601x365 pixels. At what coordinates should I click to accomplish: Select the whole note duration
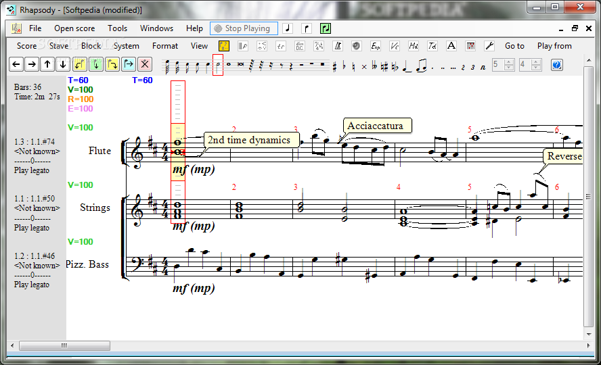pos(229,65)
